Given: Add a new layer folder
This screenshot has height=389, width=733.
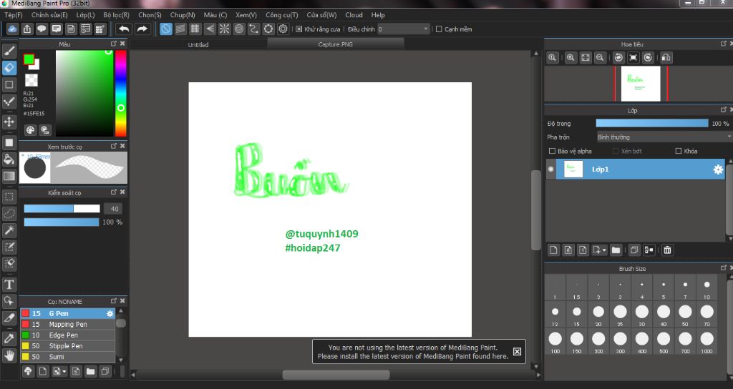Looking at the screenshot, I should point(616,250).
